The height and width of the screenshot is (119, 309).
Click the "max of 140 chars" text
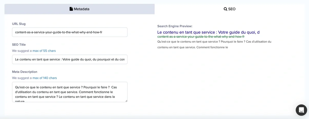45,78
